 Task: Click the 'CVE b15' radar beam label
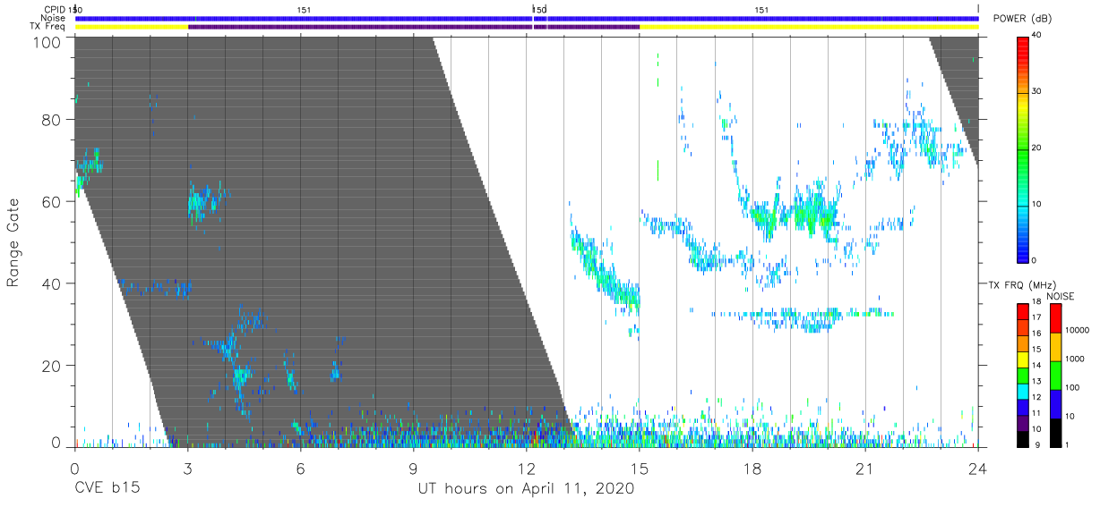tap(107, 489)
